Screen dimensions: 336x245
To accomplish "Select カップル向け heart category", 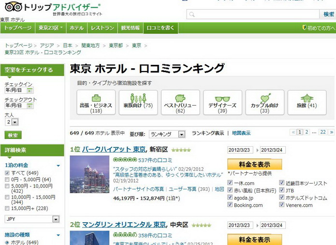I will 264,102.
